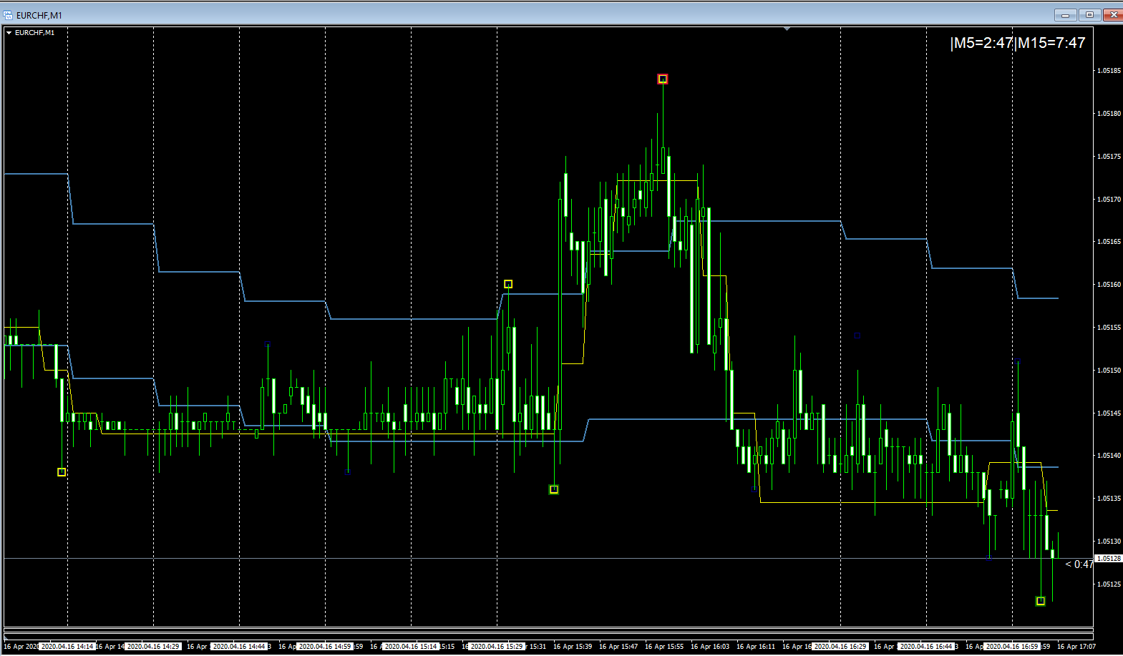Click the 1.05180 price scale label

pyautogui.click(x=1109, y=114)
